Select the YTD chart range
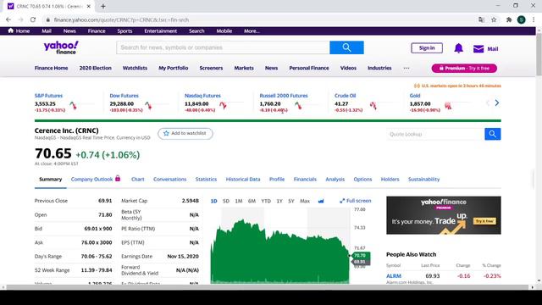Viewport: 542px width, 305px height. [x=266, y=201]
